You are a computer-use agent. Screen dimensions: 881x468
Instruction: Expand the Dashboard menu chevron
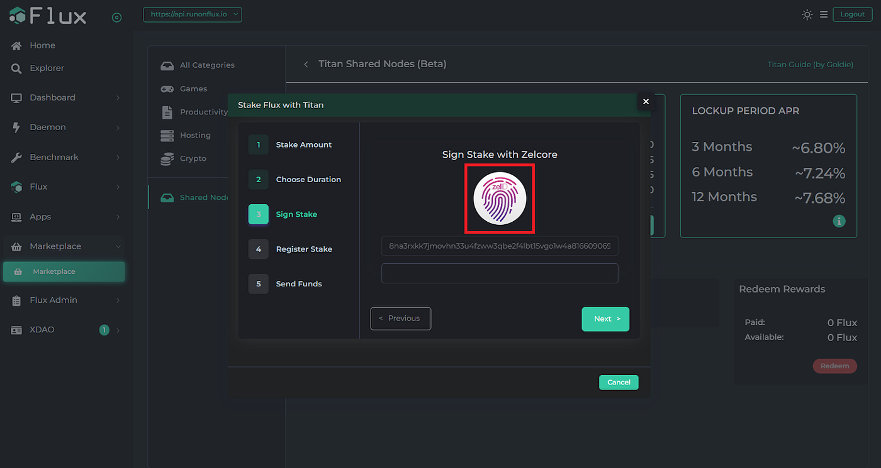coord(118,98)
